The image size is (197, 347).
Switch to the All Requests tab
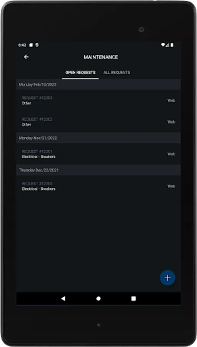click(x=117, y=72)
